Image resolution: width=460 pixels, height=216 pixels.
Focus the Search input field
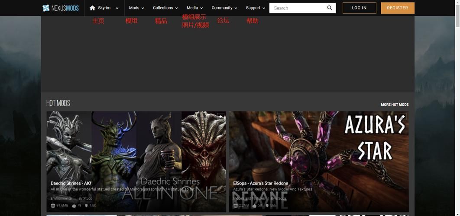point(298,8)
